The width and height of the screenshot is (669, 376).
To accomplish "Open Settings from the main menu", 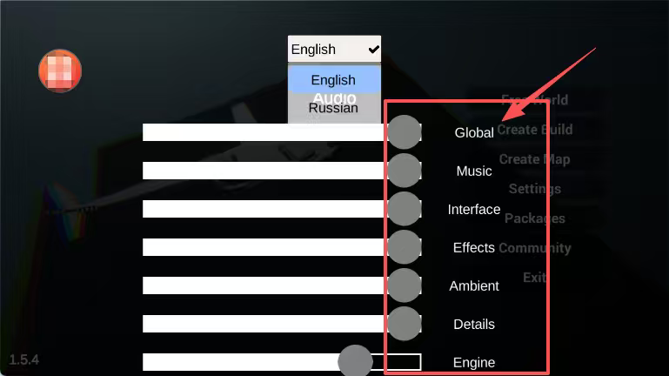I will point(534,189).
